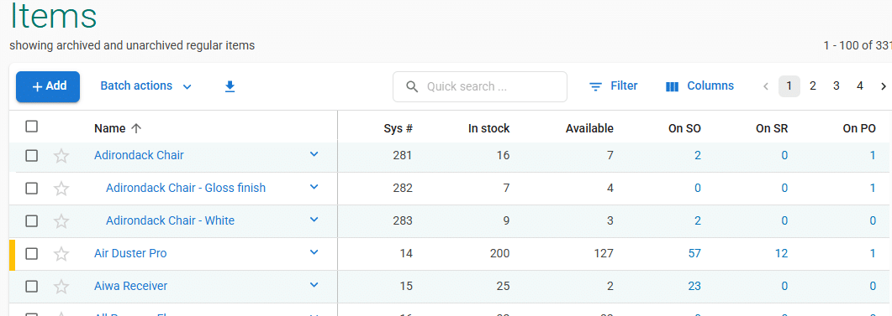The image size is (892, 316).
Task: Select page 1 in pagination
Action: pos(789,86)
